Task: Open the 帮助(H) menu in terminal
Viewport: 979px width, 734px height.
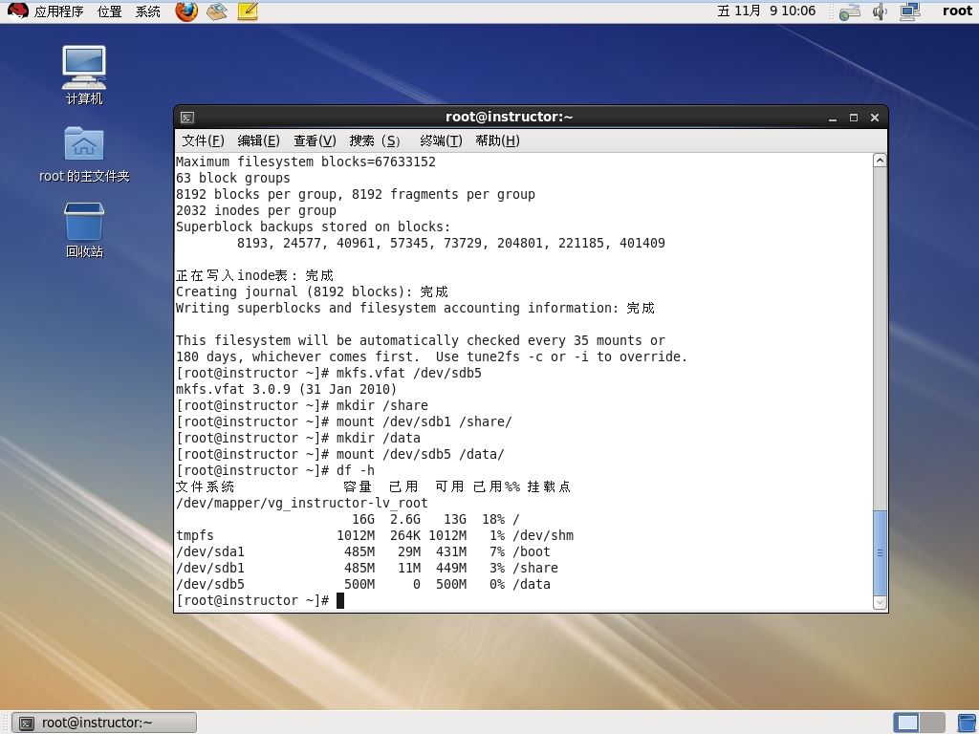Action: pyautogui.click(x=497, y=140)
